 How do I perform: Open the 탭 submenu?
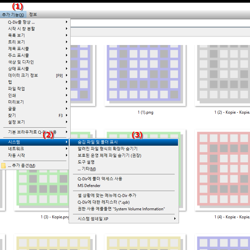35,82
